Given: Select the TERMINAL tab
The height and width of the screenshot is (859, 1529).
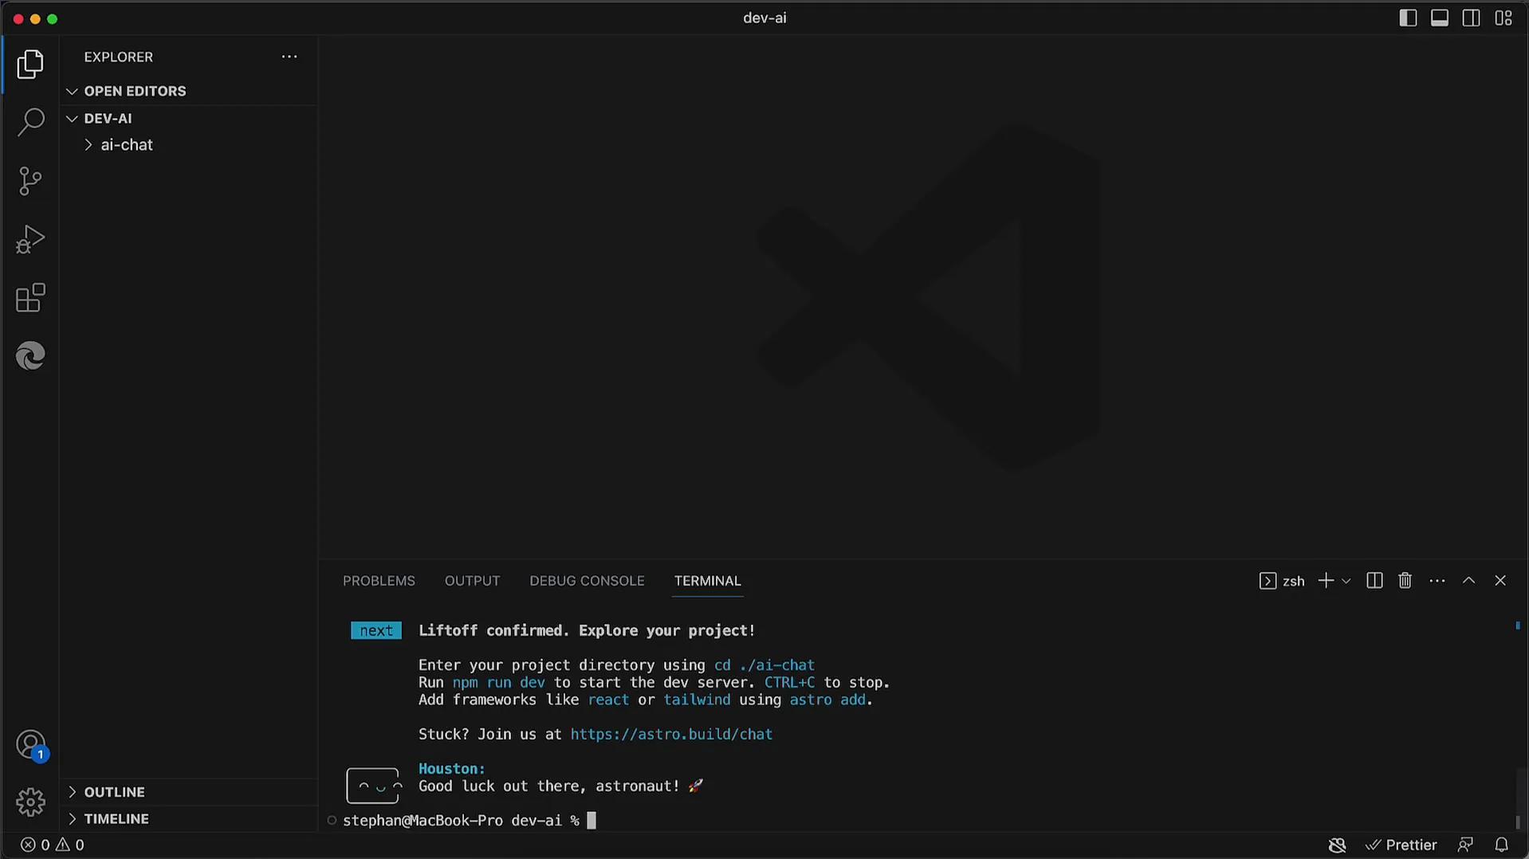Looking at the screenshot, I should pyautogui.click(x=707, y=581).
